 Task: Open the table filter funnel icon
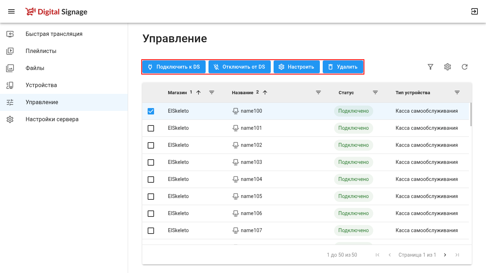[430, 67]
